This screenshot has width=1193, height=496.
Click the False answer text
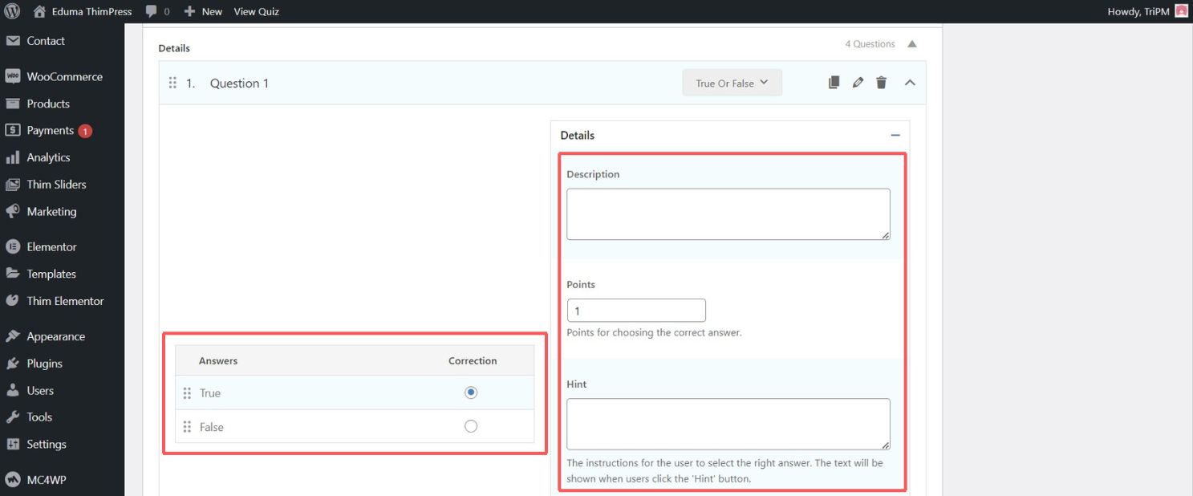point(212,427)
